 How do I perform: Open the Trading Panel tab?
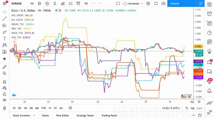coord(109,115)
